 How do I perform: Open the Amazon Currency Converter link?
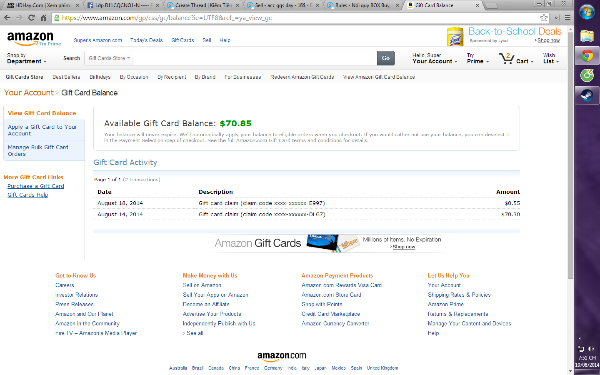335,324
